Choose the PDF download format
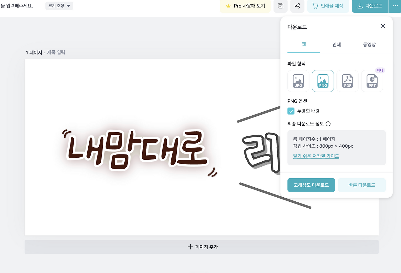This screenshot has height=273, width=401. [347, 81]
